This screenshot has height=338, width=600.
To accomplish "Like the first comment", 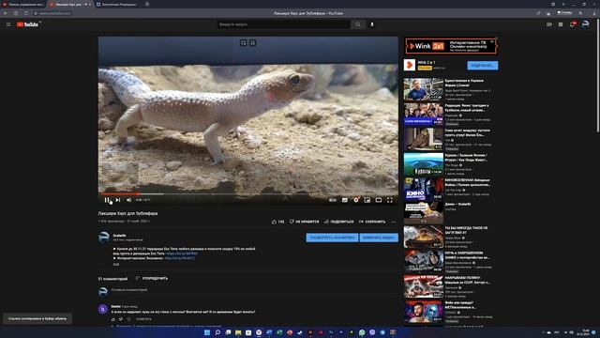I will (x=113, y=319).
